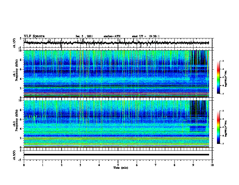
Task: Click the "0" tick on the time axis
Action: [x=24, y=165]
